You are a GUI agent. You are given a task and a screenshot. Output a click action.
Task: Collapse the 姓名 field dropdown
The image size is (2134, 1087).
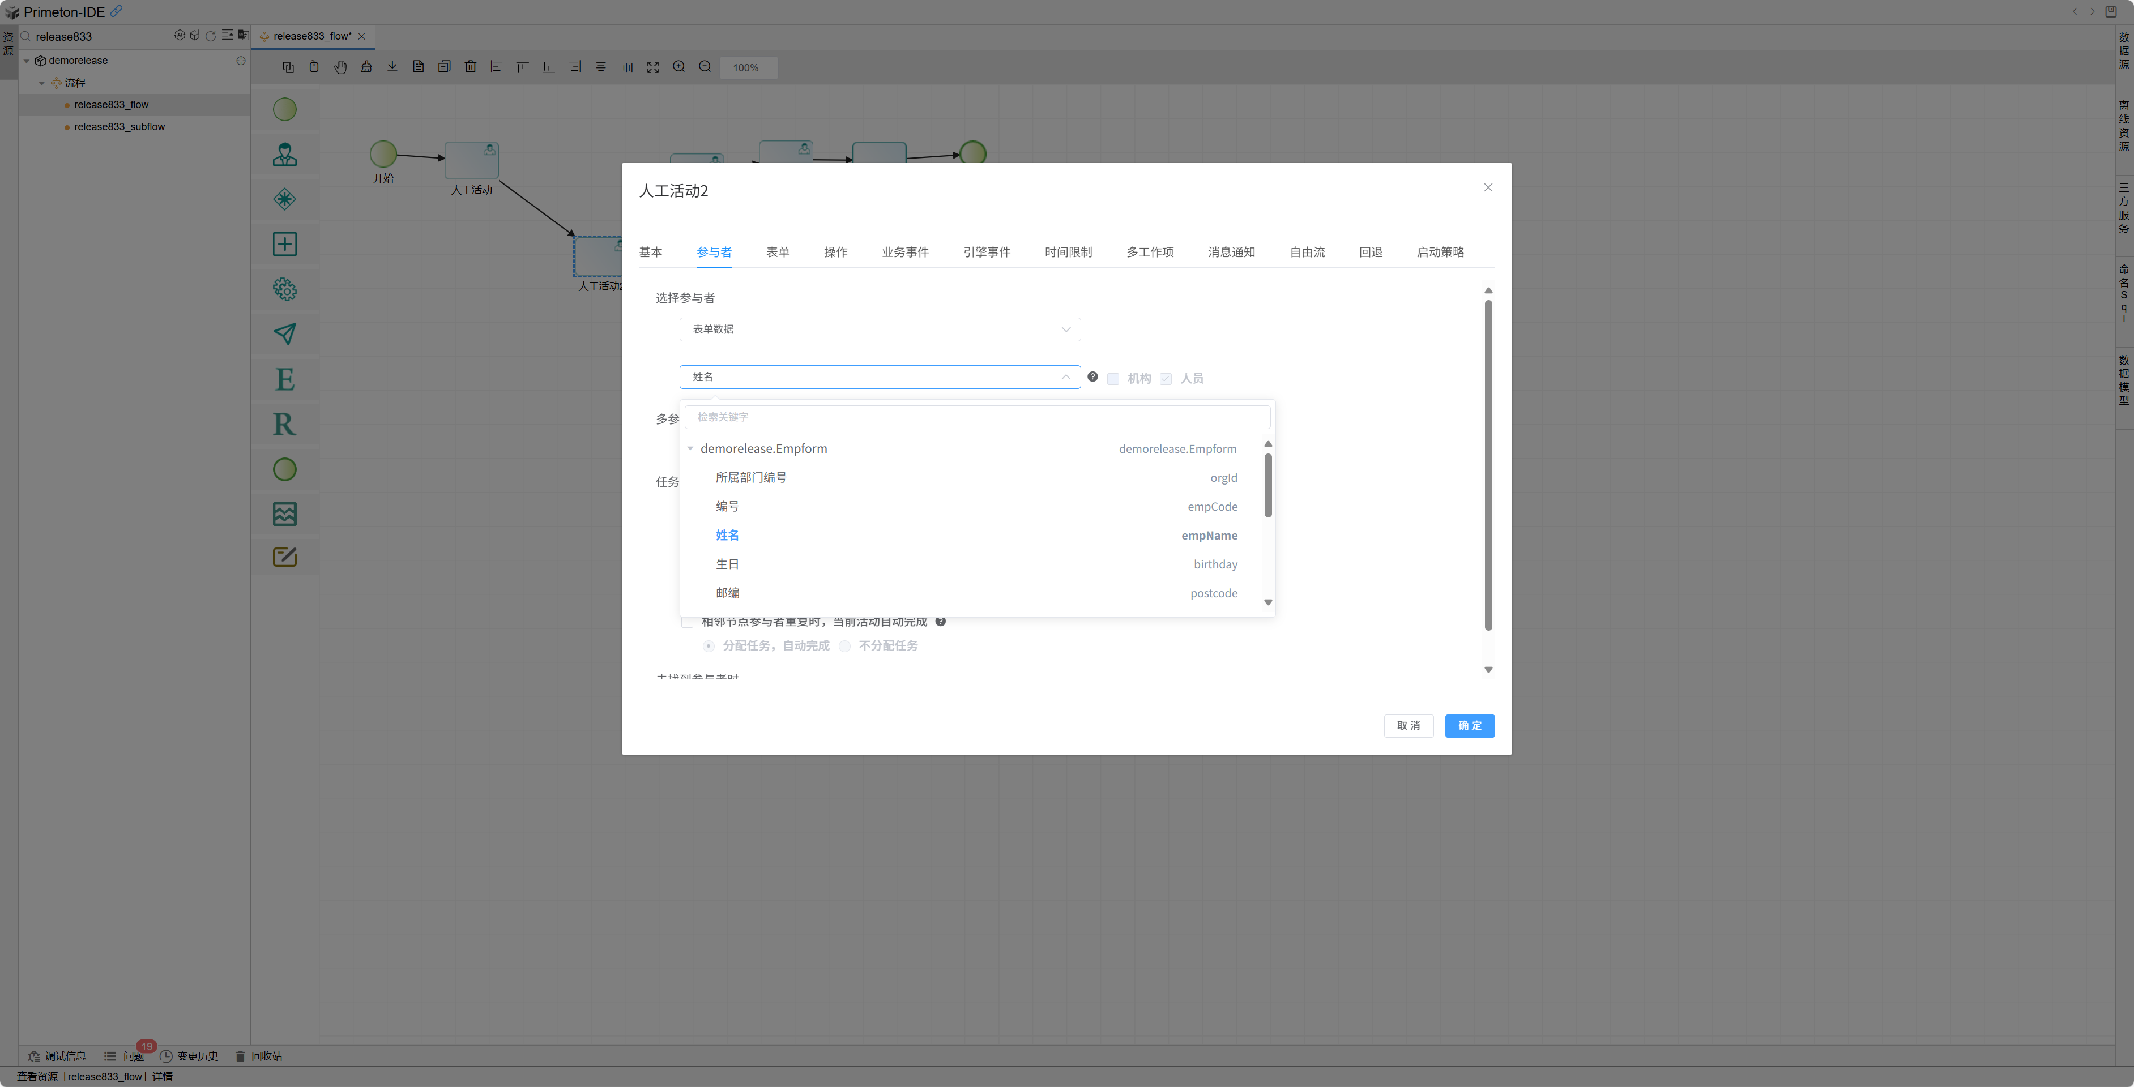click(x=1065, y=376)
